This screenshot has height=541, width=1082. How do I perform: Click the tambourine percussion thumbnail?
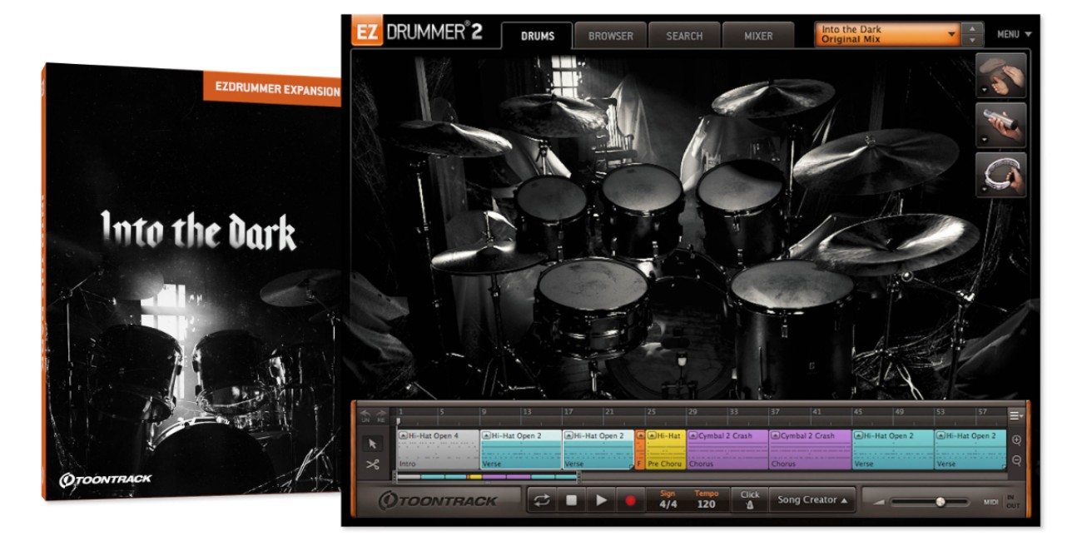(1001, 175)
